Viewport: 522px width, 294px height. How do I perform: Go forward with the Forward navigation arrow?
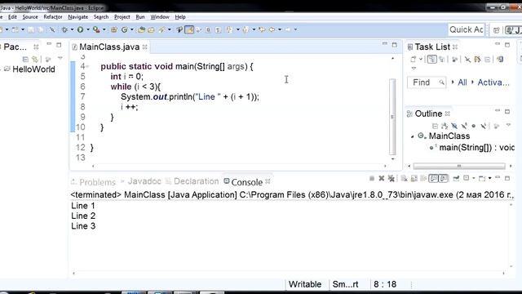(x=288, y=29)
